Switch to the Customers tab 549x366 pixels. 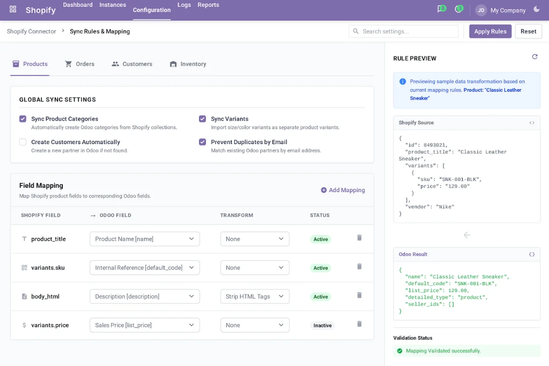132,64
